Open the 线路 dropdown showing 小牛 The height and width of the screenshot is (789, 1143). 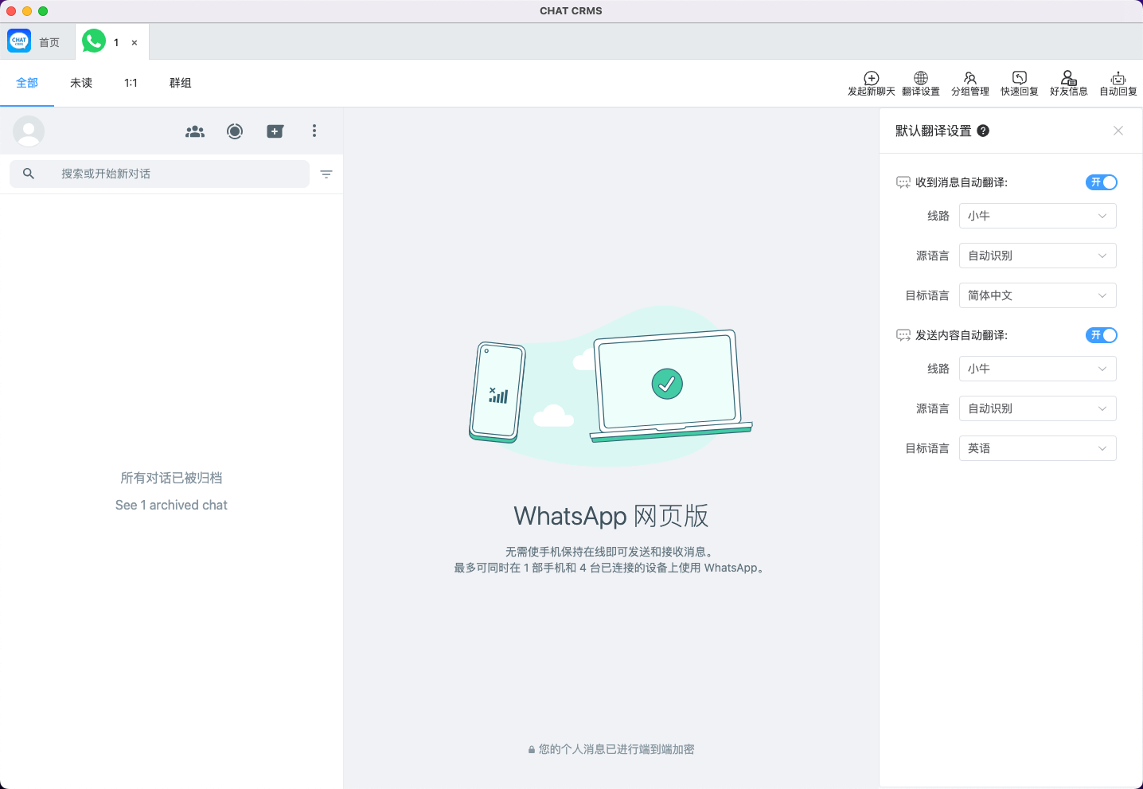click(x=1037, y=215)
